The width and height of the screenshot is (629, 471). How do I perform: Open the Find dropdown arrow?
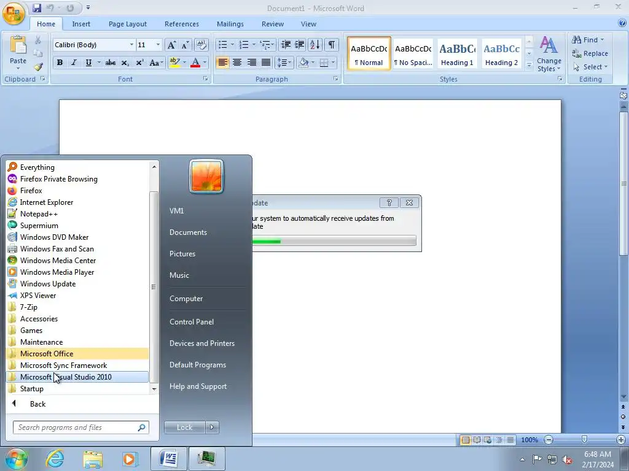602,40
